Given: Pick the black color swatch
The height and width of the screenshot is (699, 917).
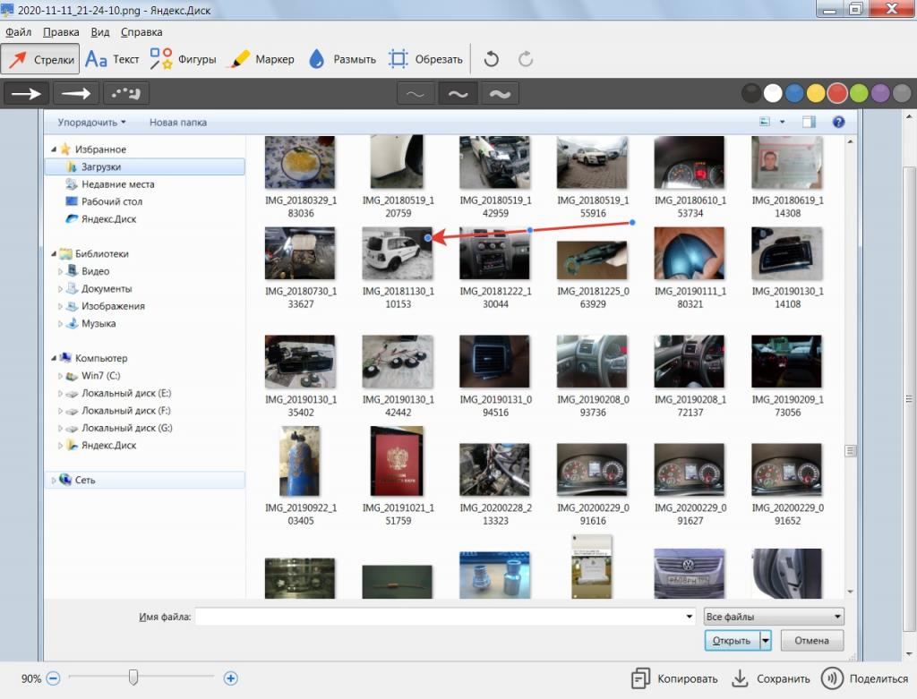Looking at the screenshot, I should tap(751, 93).
